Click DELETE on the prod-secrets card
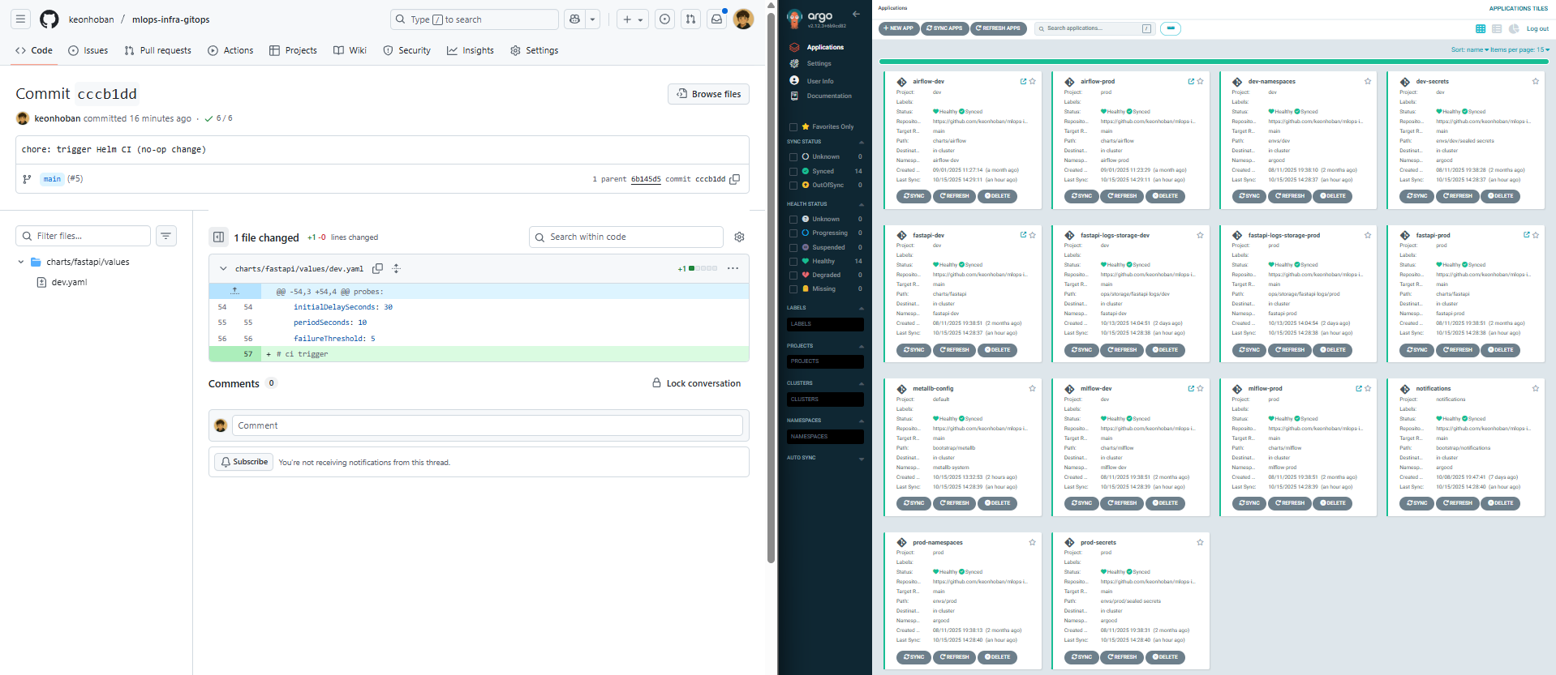This screenshot has width=1556, height=675. (1167, 657)
